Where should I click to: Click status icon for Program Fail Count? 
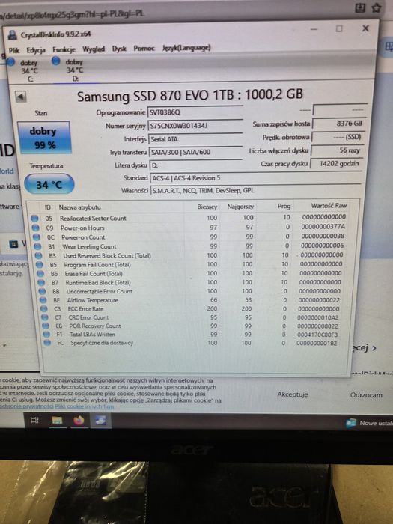(40, 265)
